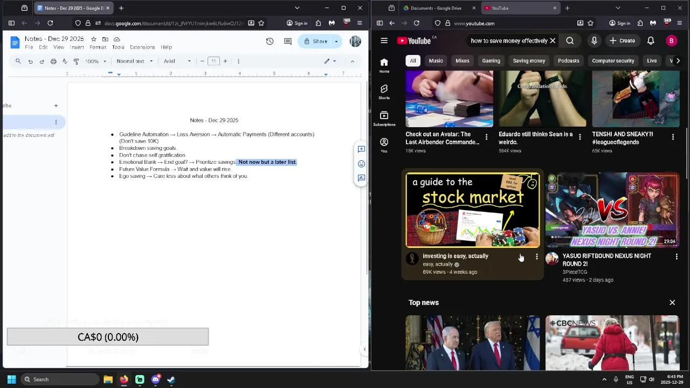Add a document tab with plus icon

click(56, 106)
